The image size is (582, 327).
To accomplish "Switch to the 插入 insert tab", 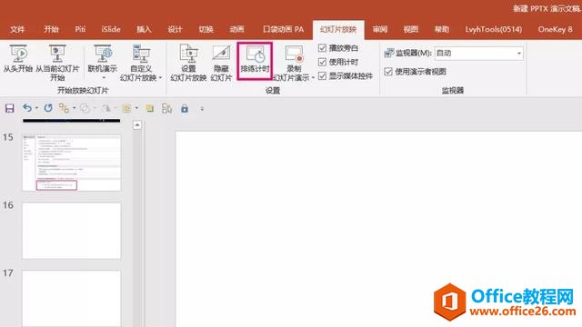I will pyautogui.click(x=144, y=29).
